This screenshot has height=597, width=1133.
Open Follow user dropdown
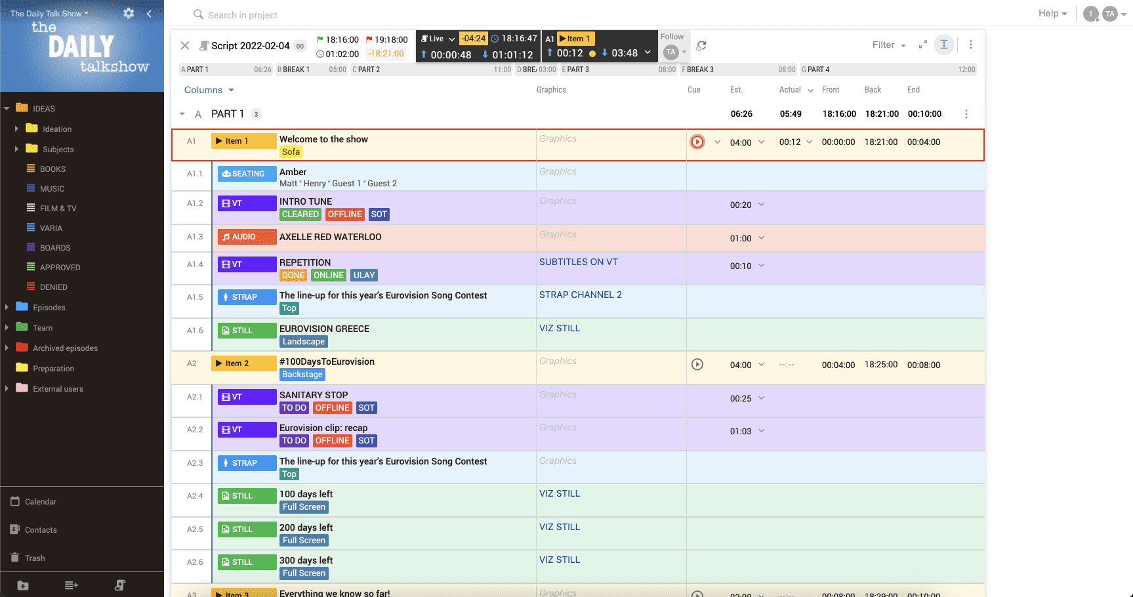(x=674, y=52)
